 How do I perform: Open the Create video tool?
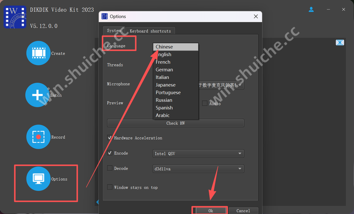click(38, 53)
